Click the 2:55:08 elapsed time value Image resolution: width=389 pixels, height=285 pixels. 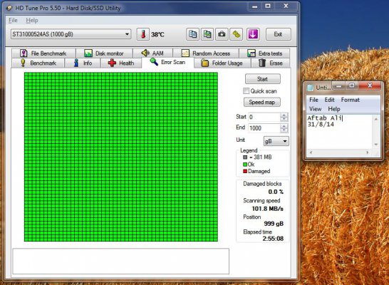(273, 239)
